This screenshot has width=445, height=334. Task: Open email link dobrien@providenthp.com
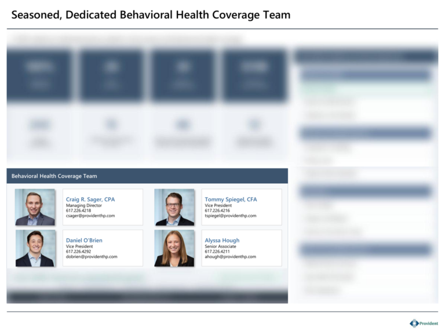(x=92, y=257)
